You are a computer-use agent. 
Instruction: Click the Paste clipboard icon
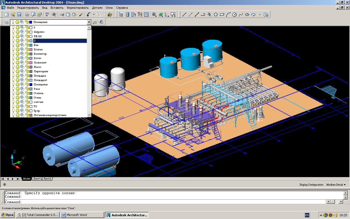click(x=74, y=15)
